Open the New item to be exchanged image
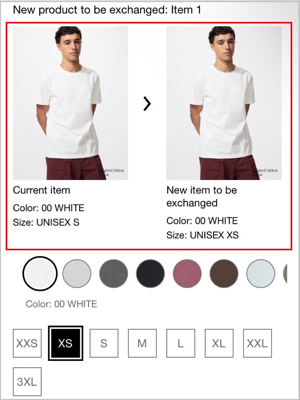Viewport: 300px width, 400px height. click(224, 103)
